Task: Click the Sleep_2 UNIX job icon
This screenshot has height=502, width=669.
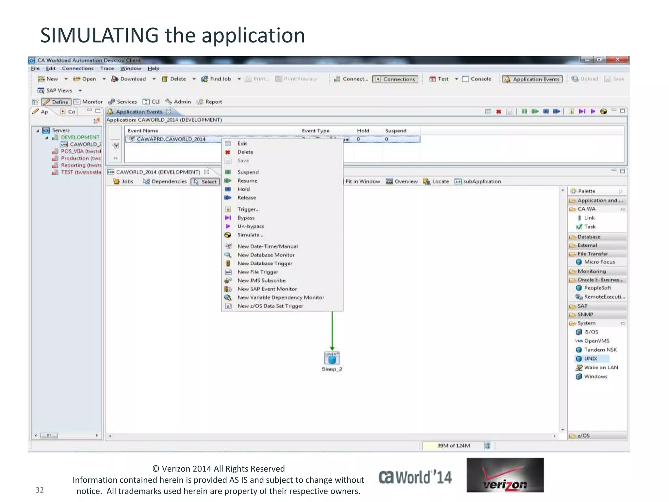Action: 332,358
